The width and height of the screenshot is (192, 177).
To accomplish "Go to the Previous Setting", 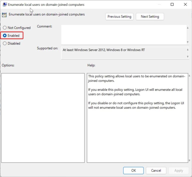I will [x=119, y=16].
